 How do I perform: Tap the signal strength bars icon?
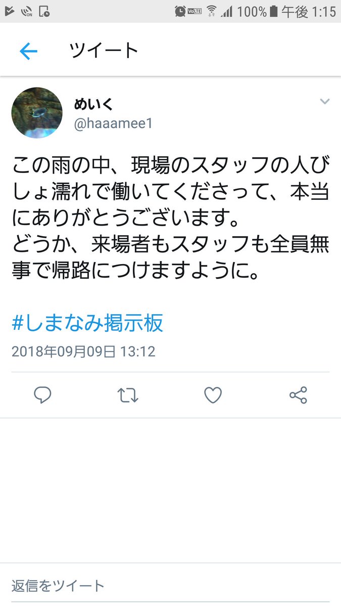click(227, 11)
